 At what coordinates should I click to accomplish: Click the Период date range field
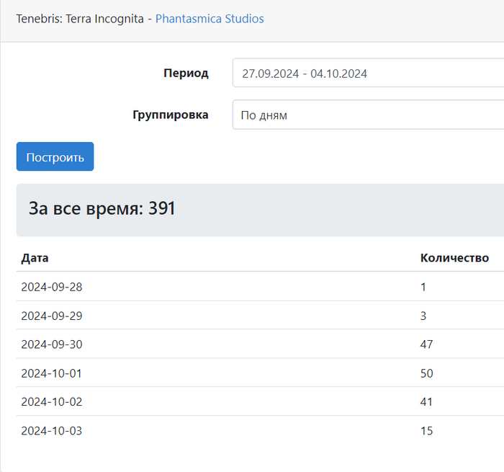[x=367, y=73]
